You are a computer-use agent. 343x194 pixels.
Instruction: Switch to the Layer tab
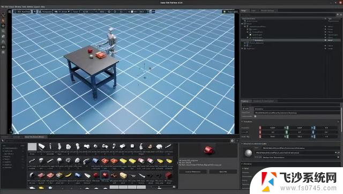point(253,11)
